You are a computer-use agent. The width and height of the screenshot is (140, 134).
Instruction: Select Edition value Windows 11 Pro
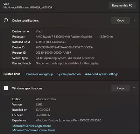click(x=46, y=99)
